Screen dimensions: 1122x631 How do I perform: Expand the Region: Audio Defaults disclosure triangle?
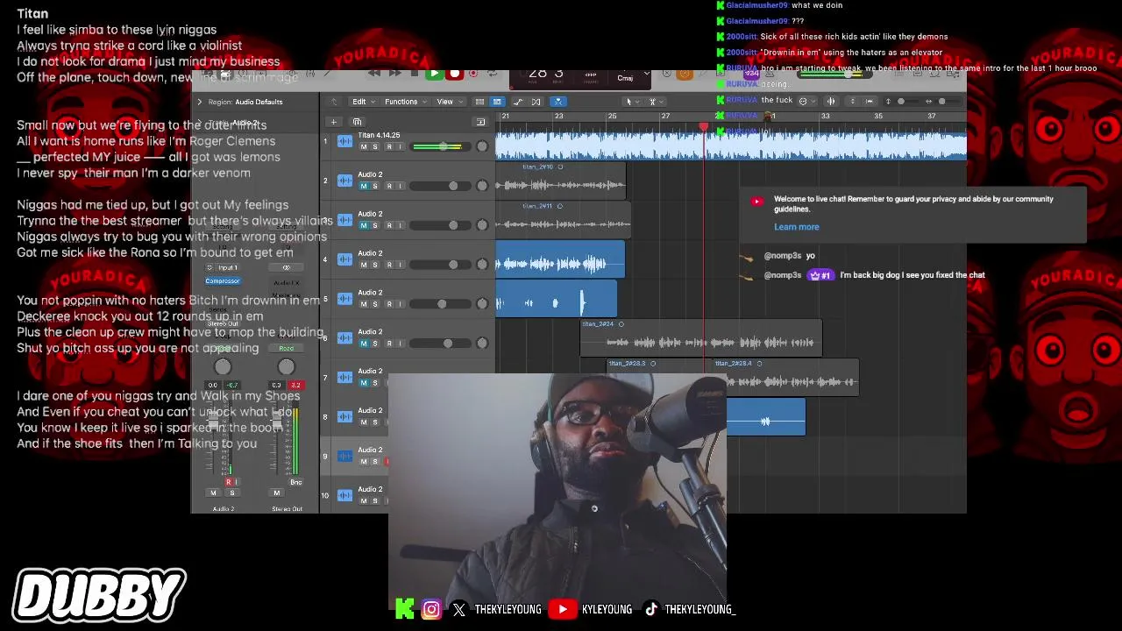[x=199, y=102]
